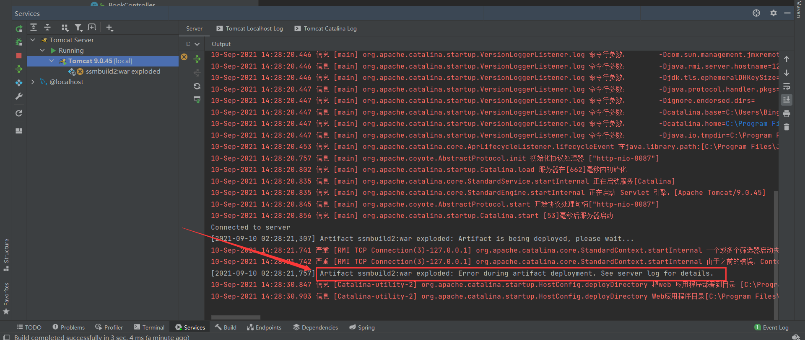Open the Problems tool window
The width and height of the screenshot is (805, 340).
tap(69, 327)
